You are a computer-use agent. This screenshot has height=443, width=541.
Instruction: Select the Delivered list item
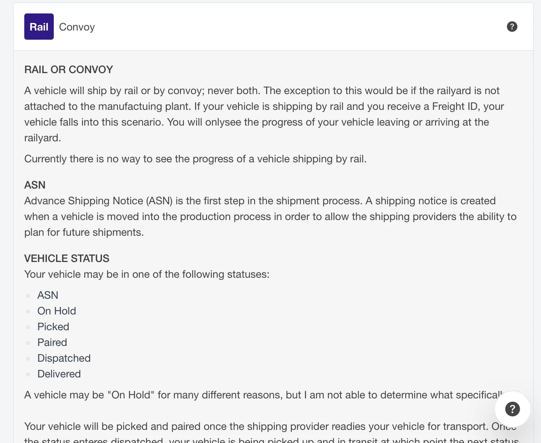(x=59, y=374)
